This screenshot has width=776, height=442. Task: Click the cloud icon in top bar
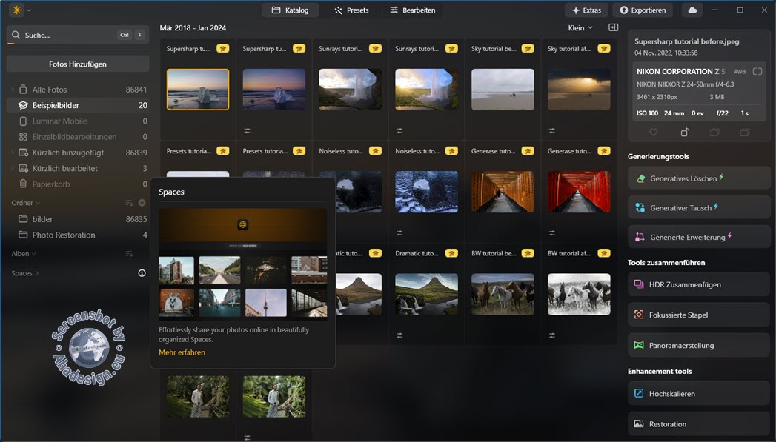pos(692,10)
